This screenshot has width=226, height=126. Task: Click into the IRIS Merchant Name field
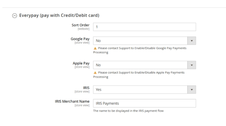click(x=144, y=103)
